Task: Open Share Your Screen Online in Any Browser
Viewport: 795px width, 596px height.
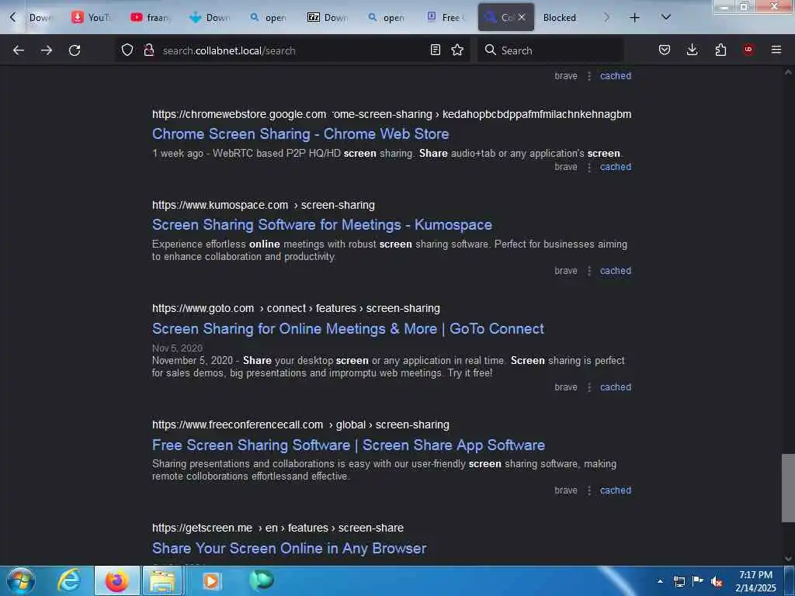Action: [289, 549]
